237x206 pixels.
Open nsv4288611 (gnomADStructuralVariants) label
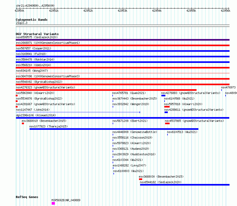pyautogui.click(x=194, y=110)
